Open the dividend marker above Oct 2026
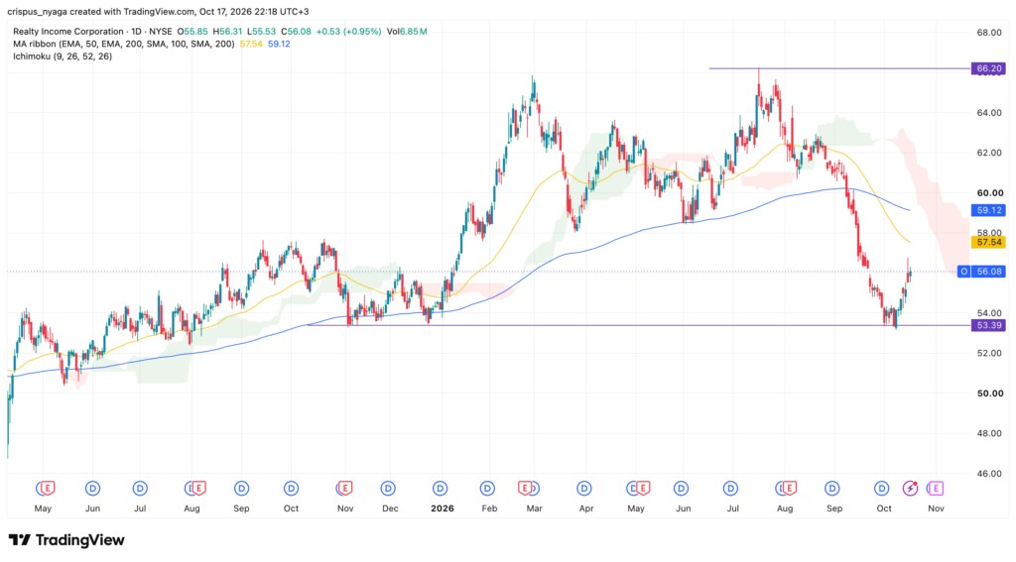 pos(881,489)
